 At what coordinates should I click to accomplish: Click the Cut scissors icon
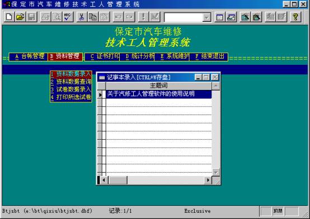click(82, 17)
